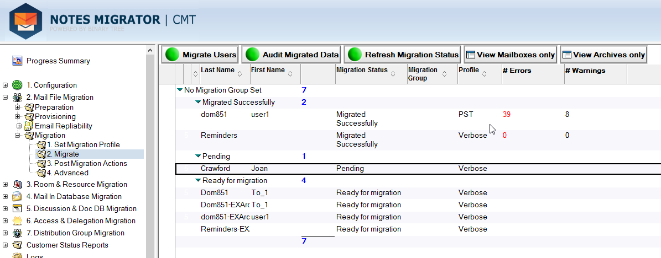Click the Access & Delegation Migration icon

tap(17, 221)
